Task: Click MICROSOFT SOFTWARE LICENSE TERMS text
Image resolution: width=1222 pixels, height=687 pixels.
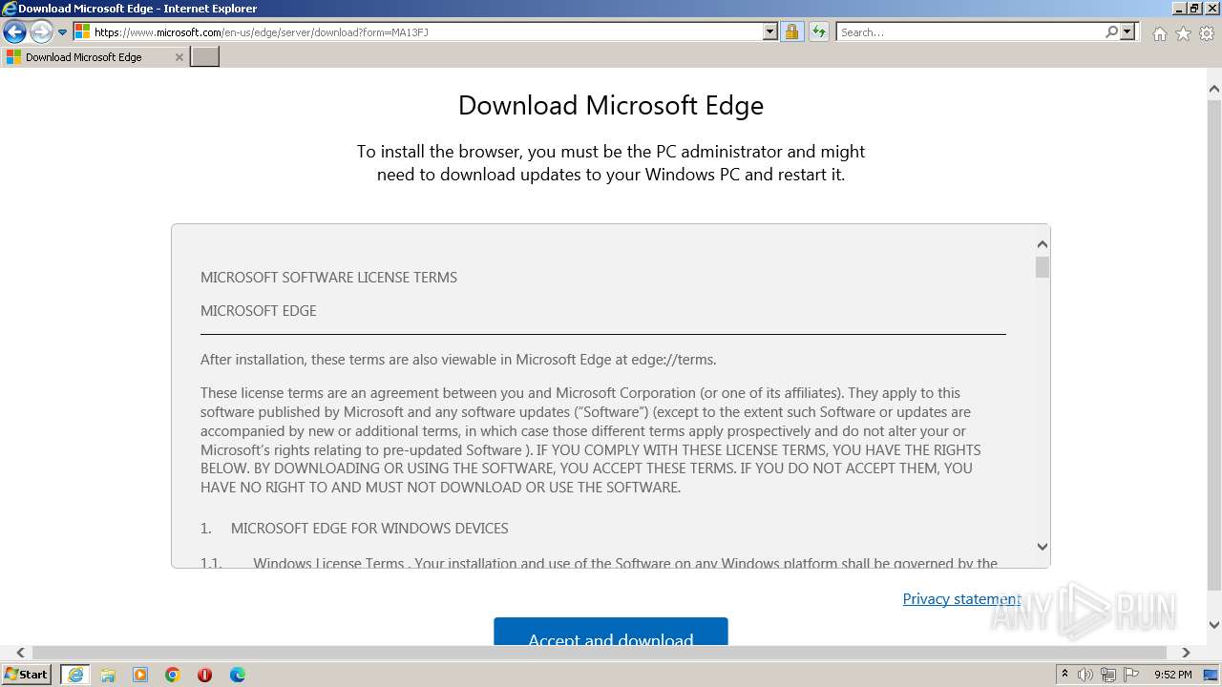Action: tap(328, 278)
